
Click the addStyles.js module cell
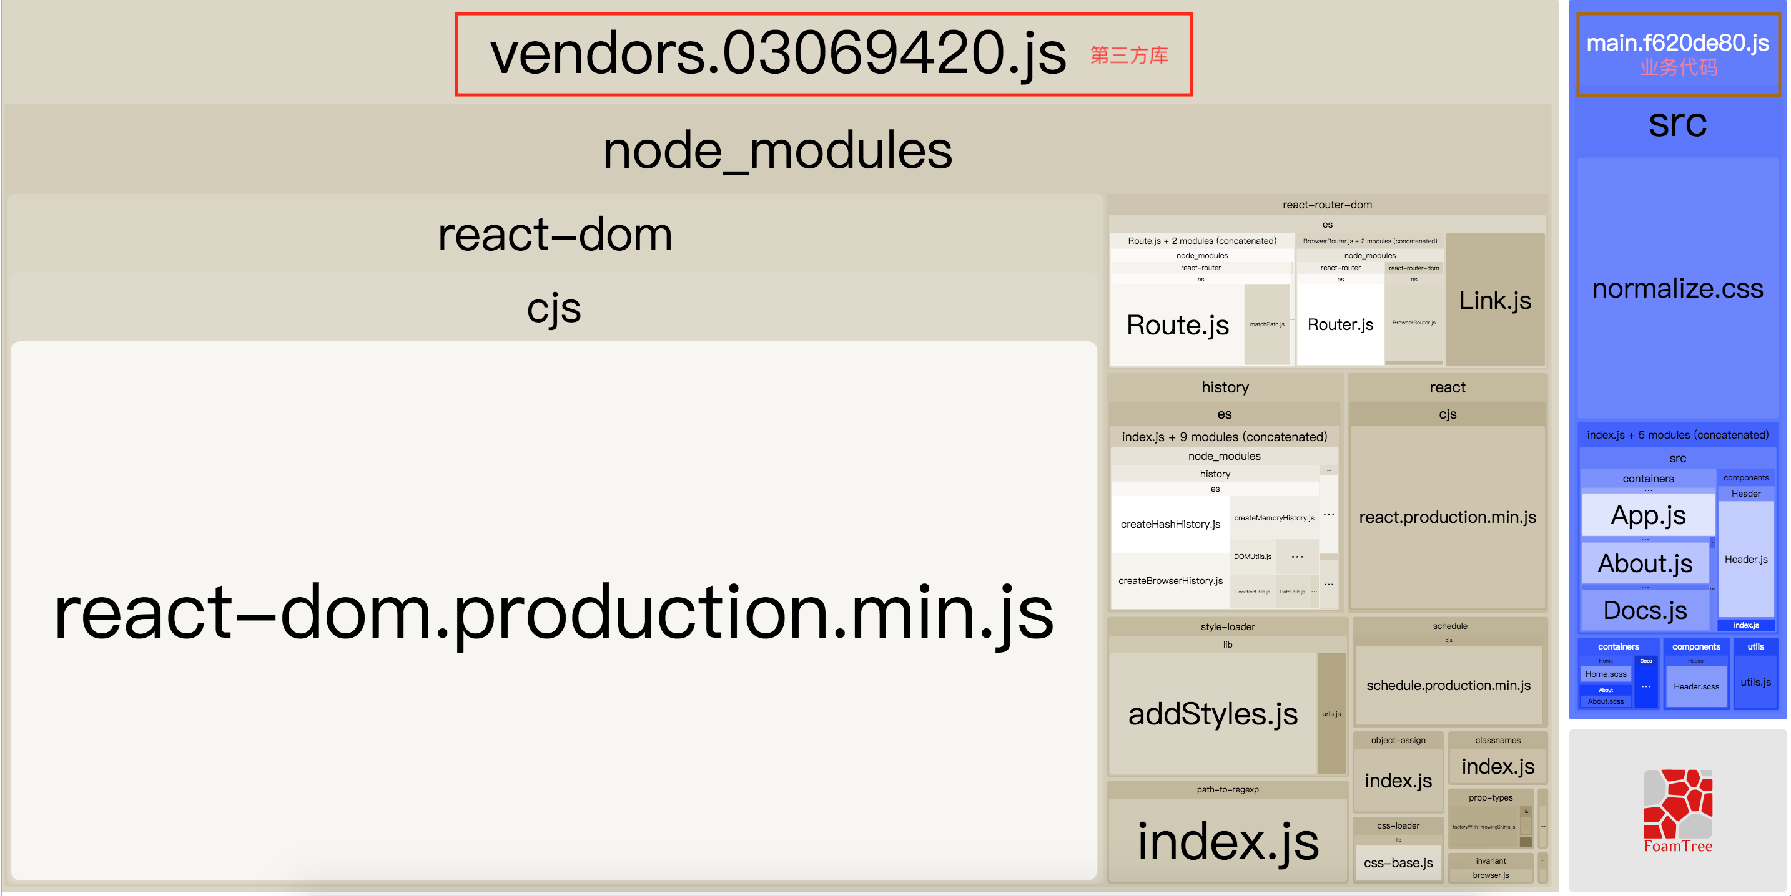coord(1213,714)
